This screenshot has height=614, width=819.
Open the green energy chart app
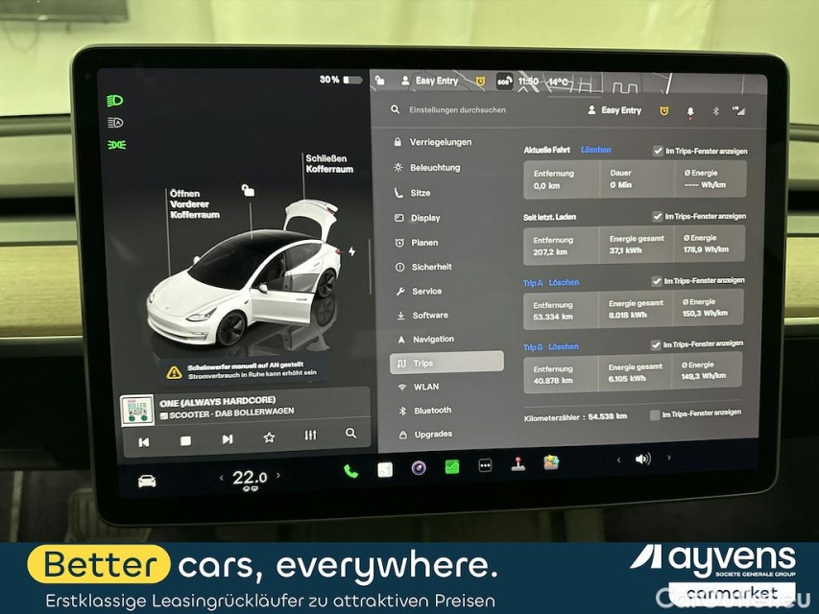tap(452, 466)
